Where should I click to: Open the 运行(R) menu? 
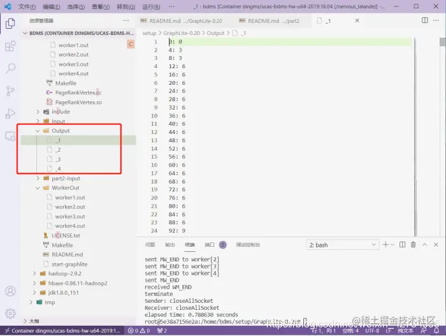(x=151, y=6)
